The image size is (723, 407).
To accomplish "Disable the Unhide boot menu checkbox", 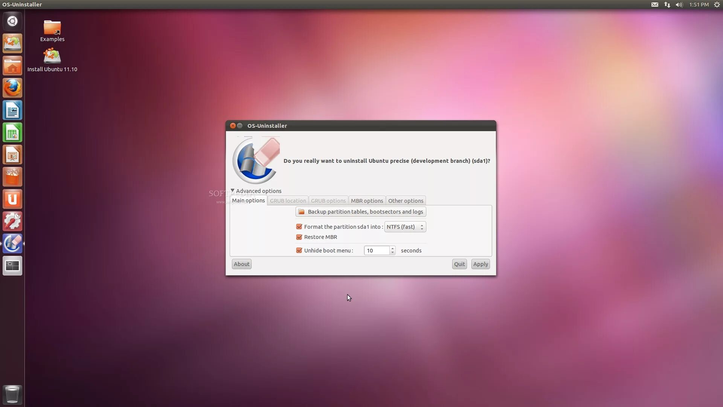I will [299, 251].
